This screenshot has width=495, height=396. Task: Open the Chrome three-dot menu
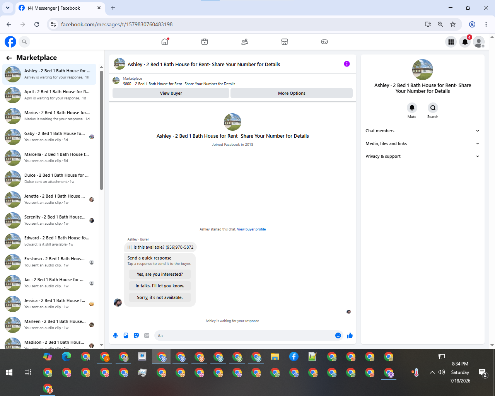coord(486,24)
